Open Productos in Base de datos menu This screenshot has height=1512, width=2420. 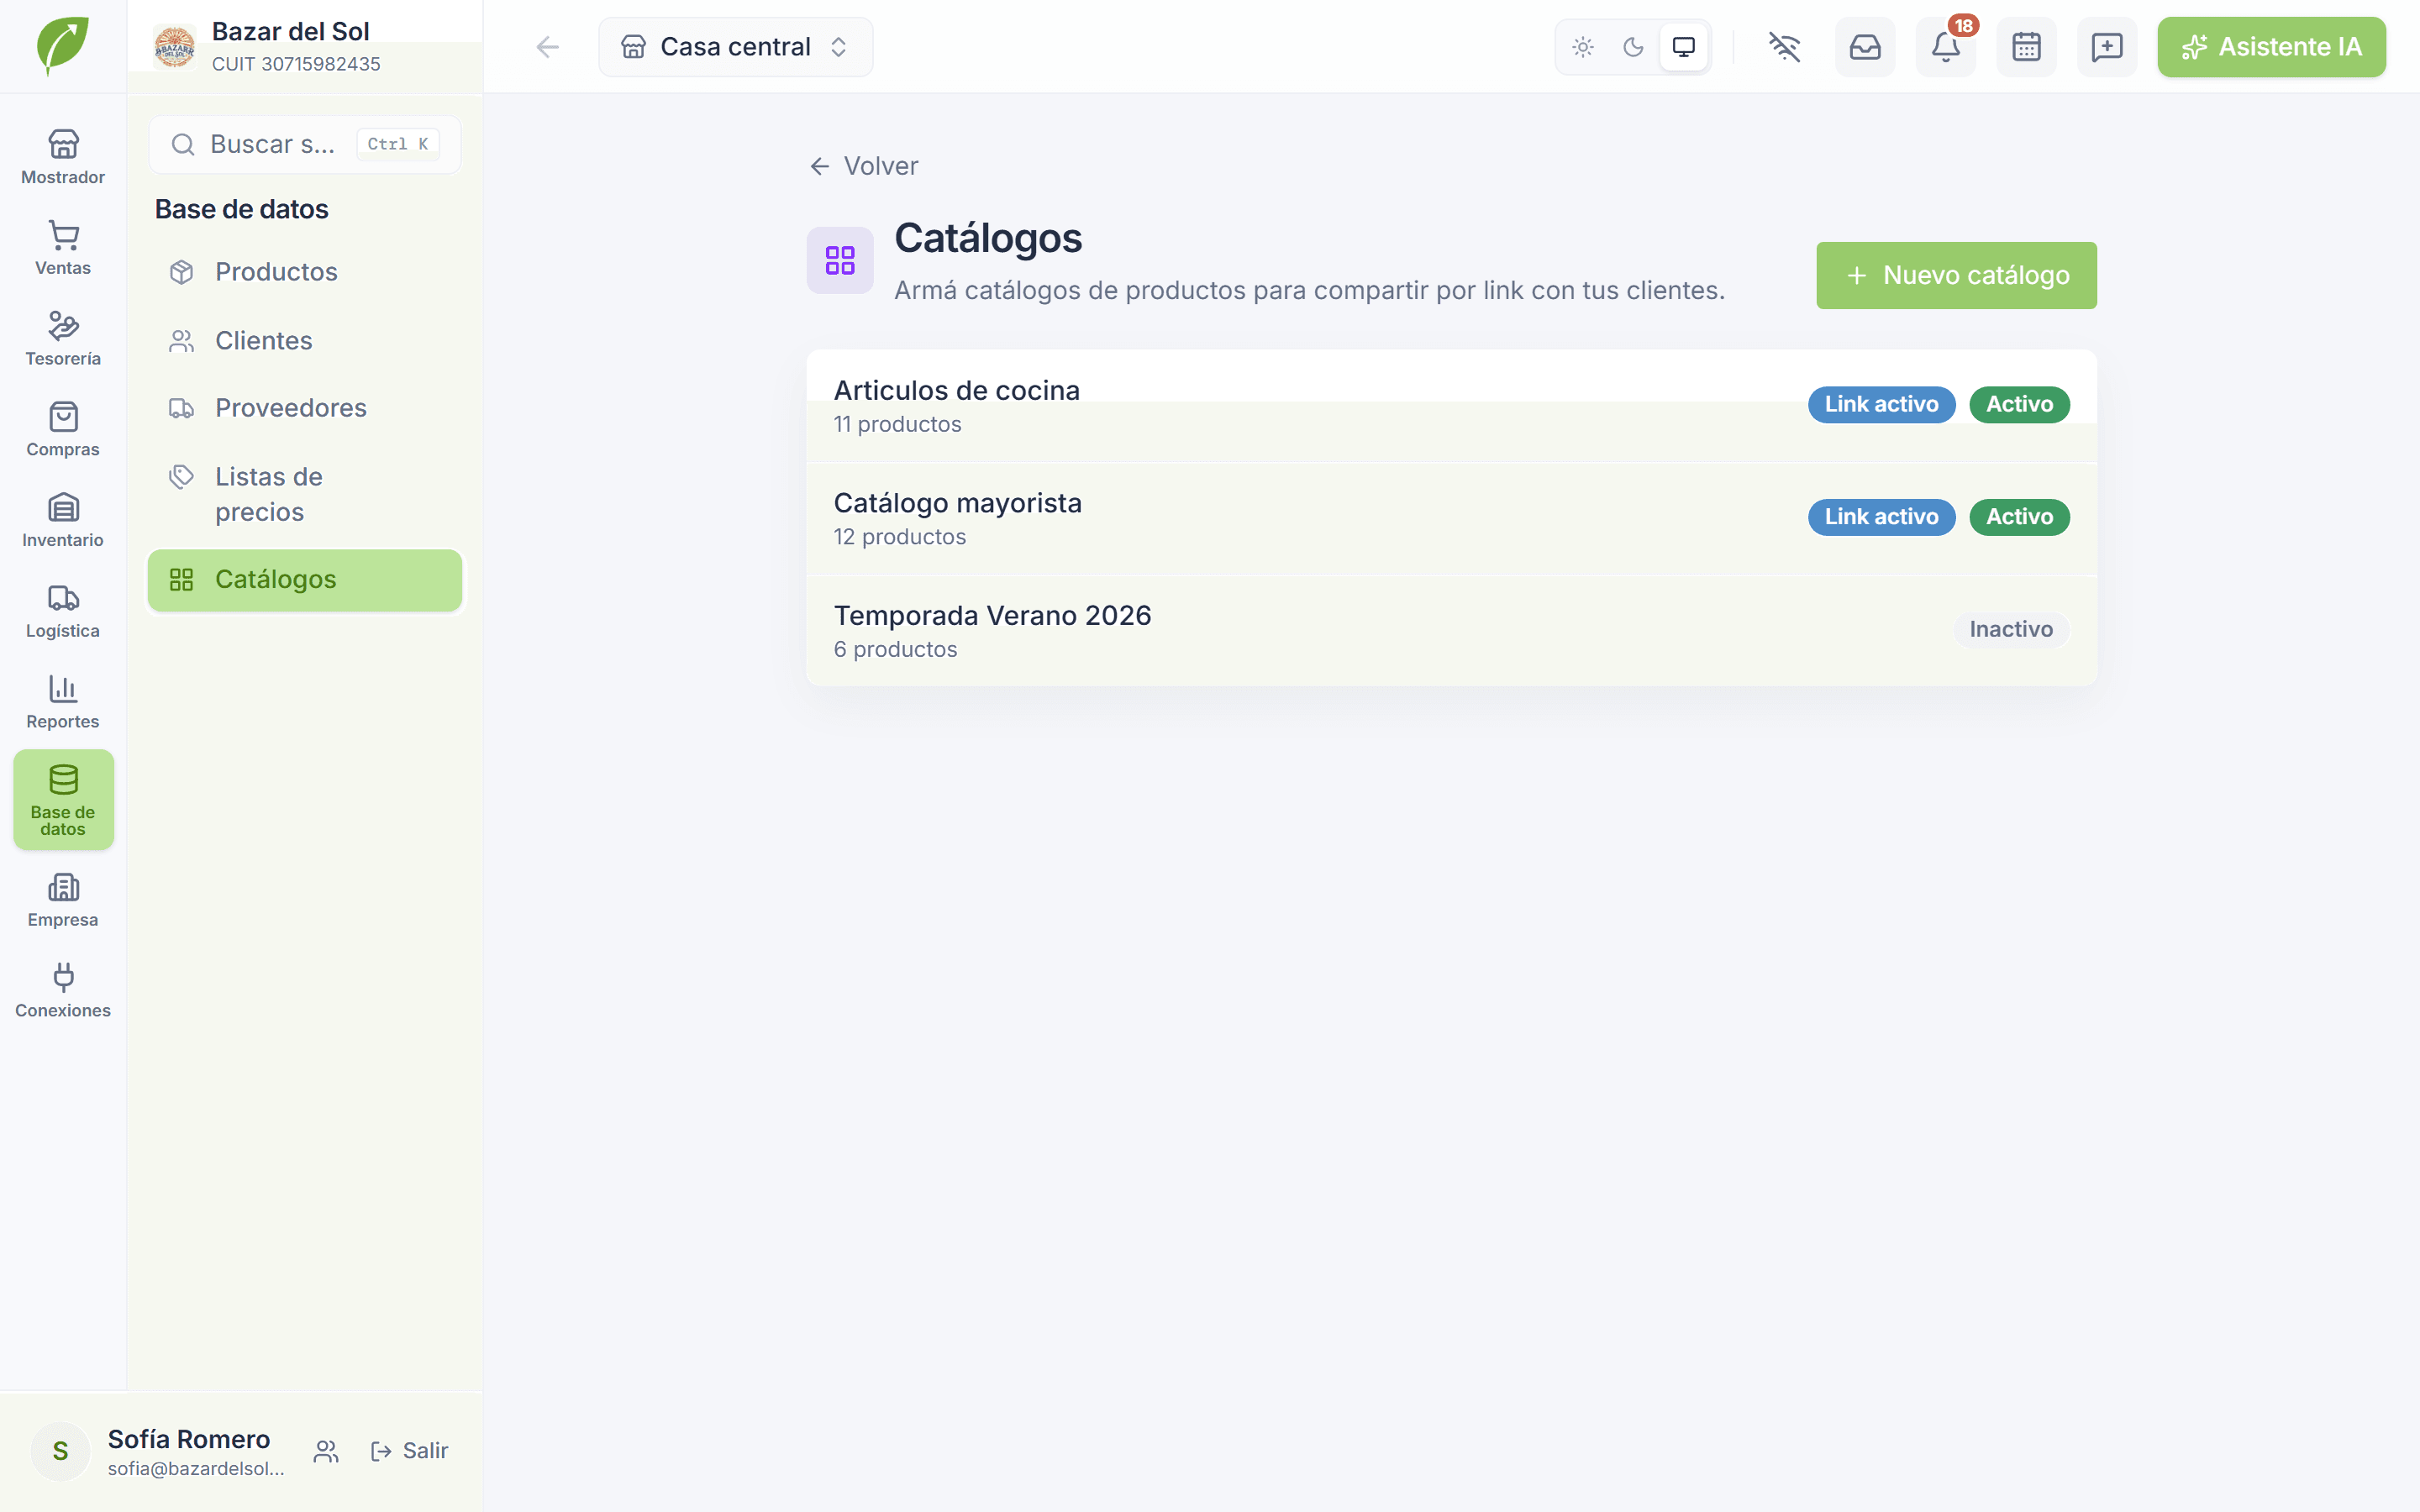coord(305,272)
